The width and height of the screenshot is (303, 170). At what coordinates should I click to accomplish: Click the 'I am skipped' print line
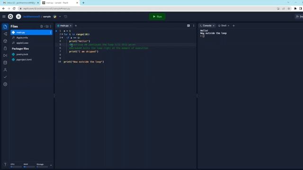pyautogui.click(x=84, y=51)
